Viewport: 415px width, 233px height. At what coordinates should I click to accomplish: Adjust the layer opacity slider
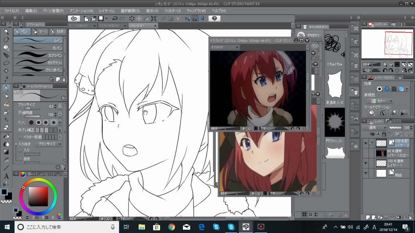click(x=395, y=128)
